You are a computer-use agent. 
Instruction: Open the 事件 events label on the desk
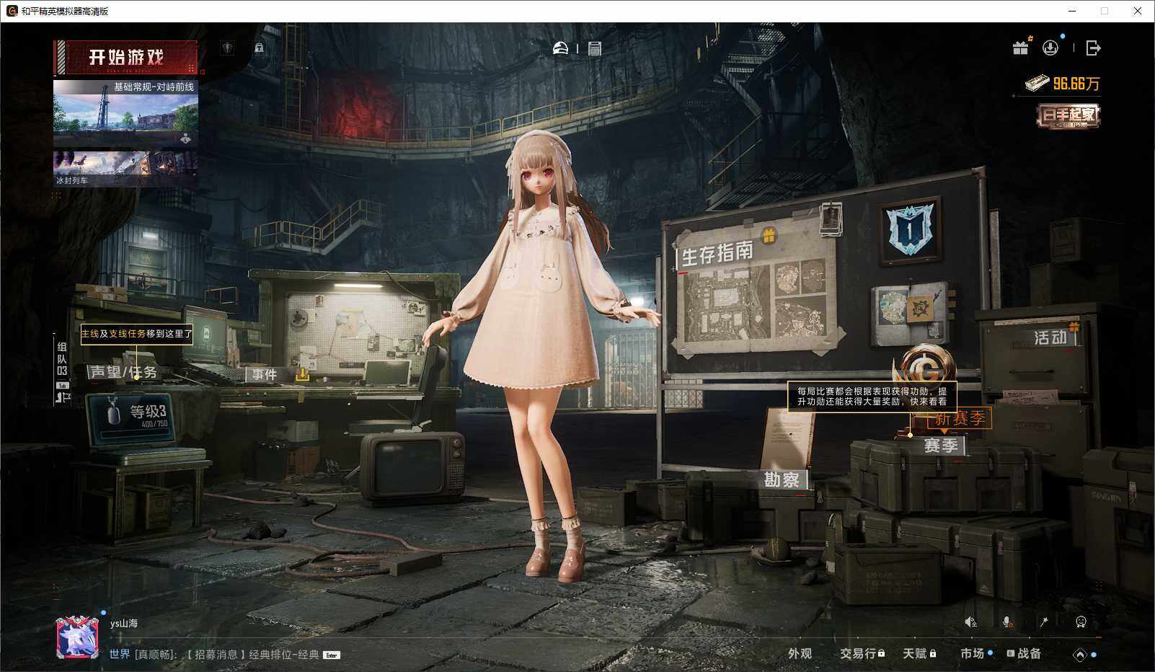(x=265, y=374)
